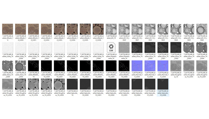Click the AO_1K_LOD0 file name
This screenshot has height=119, width=209.
(124, 38)
